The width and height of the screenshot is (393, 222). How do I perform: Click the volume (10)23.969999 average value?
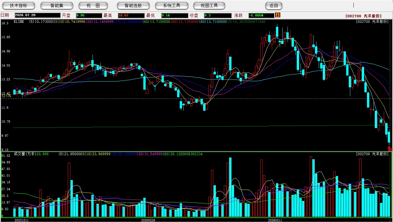(98, 154)
